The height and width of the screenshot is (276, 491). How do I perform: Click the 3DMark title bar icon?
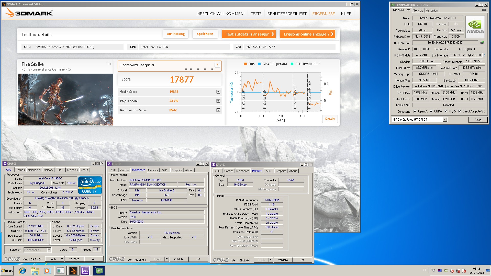4,4
